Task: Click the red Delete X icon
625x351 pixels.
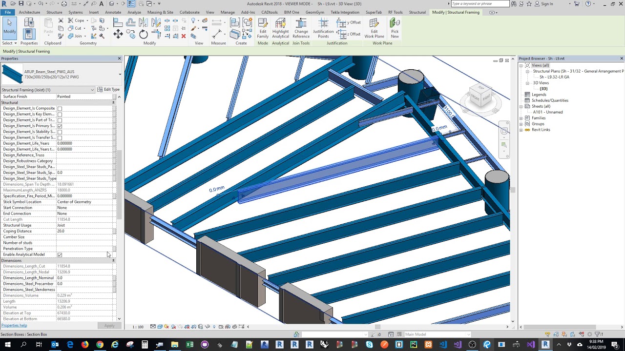Action: (184, 36)
